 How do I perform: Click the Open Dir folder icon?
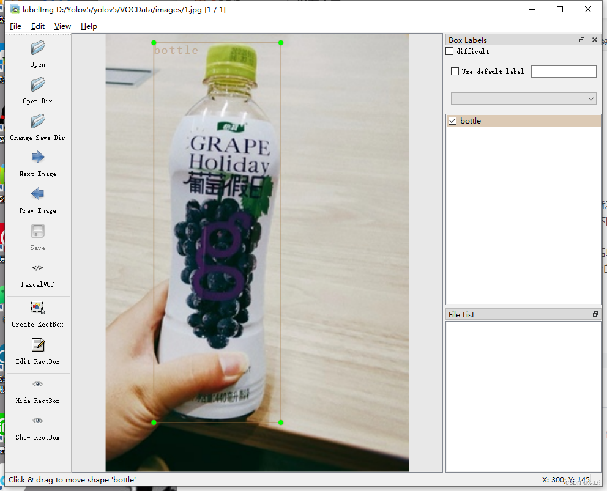37,84
